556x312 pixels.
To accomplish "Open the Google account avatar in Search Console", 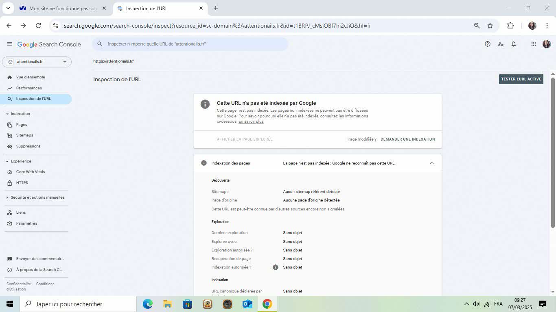I will tap(547, 44).
